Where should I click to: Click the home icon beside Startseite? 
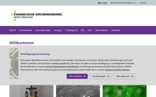coord(99,3)
